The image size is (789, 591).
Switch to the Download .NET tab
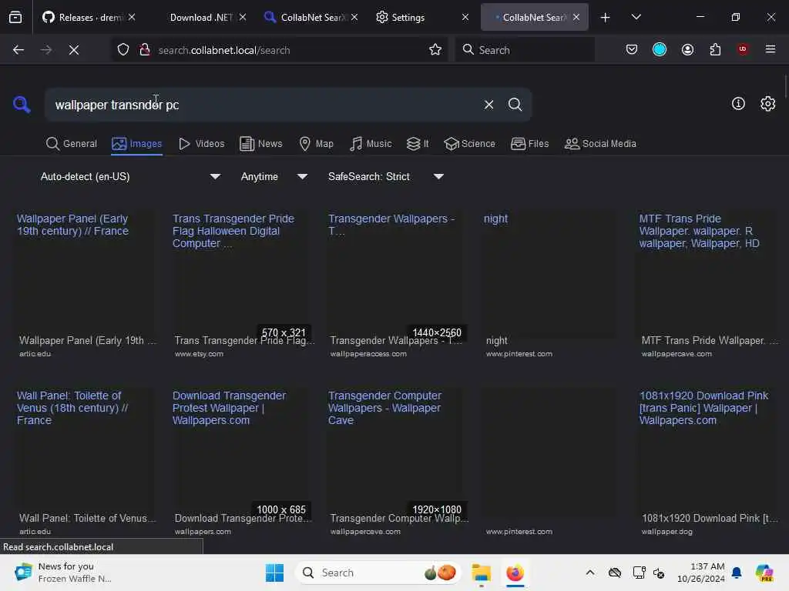(201, 18)
